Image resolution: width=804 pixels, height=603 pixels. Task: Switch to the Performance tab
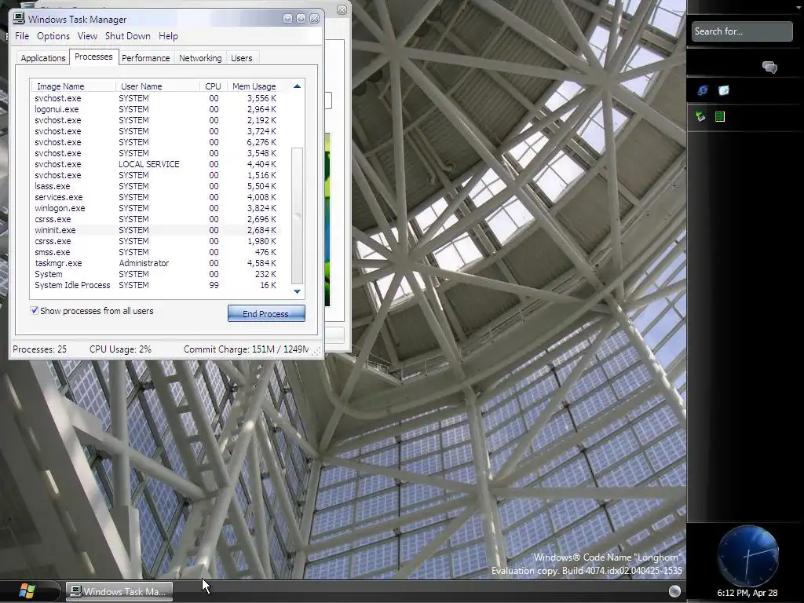click(145, 58)
